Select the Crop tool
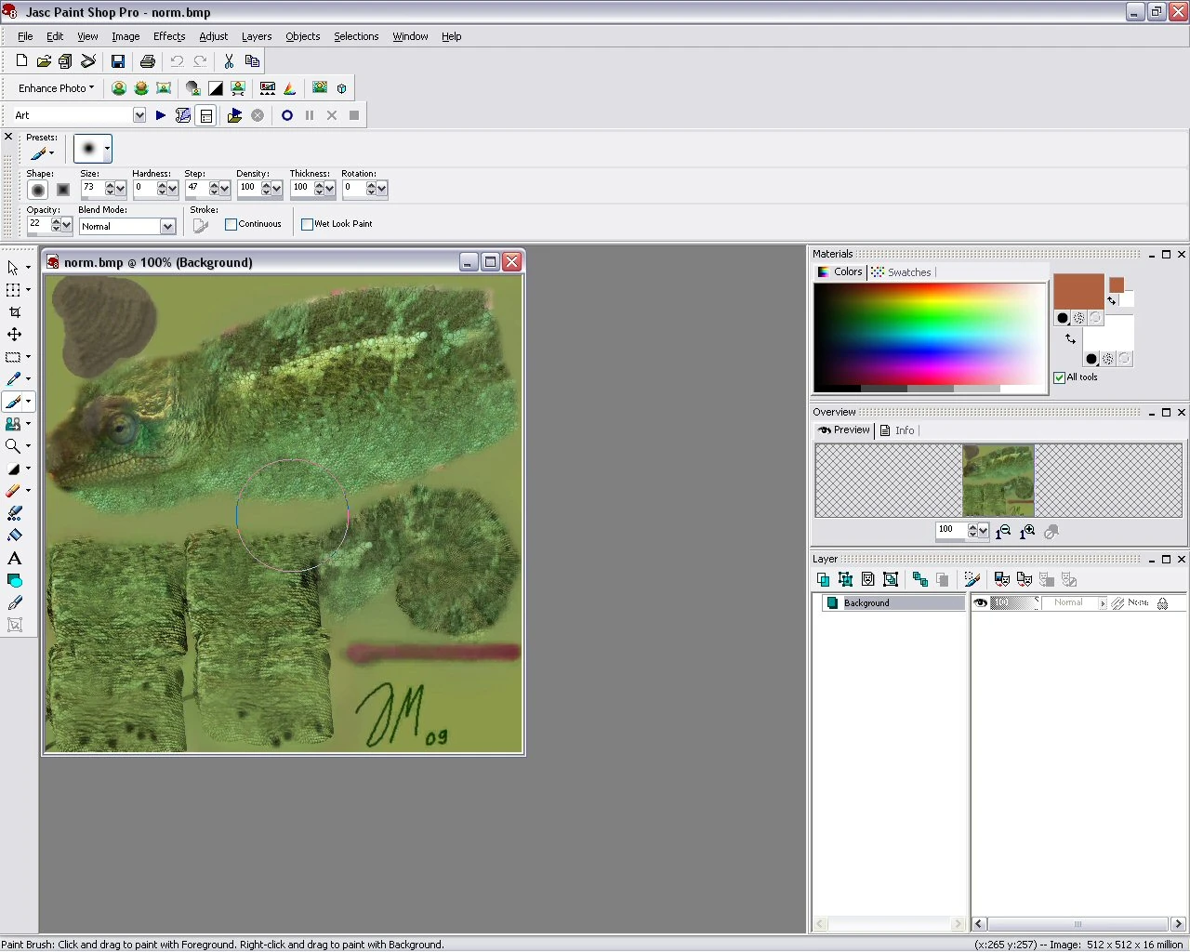This screenshot has height=952, width=1190. pyautogui.click(x=14, y=312)
